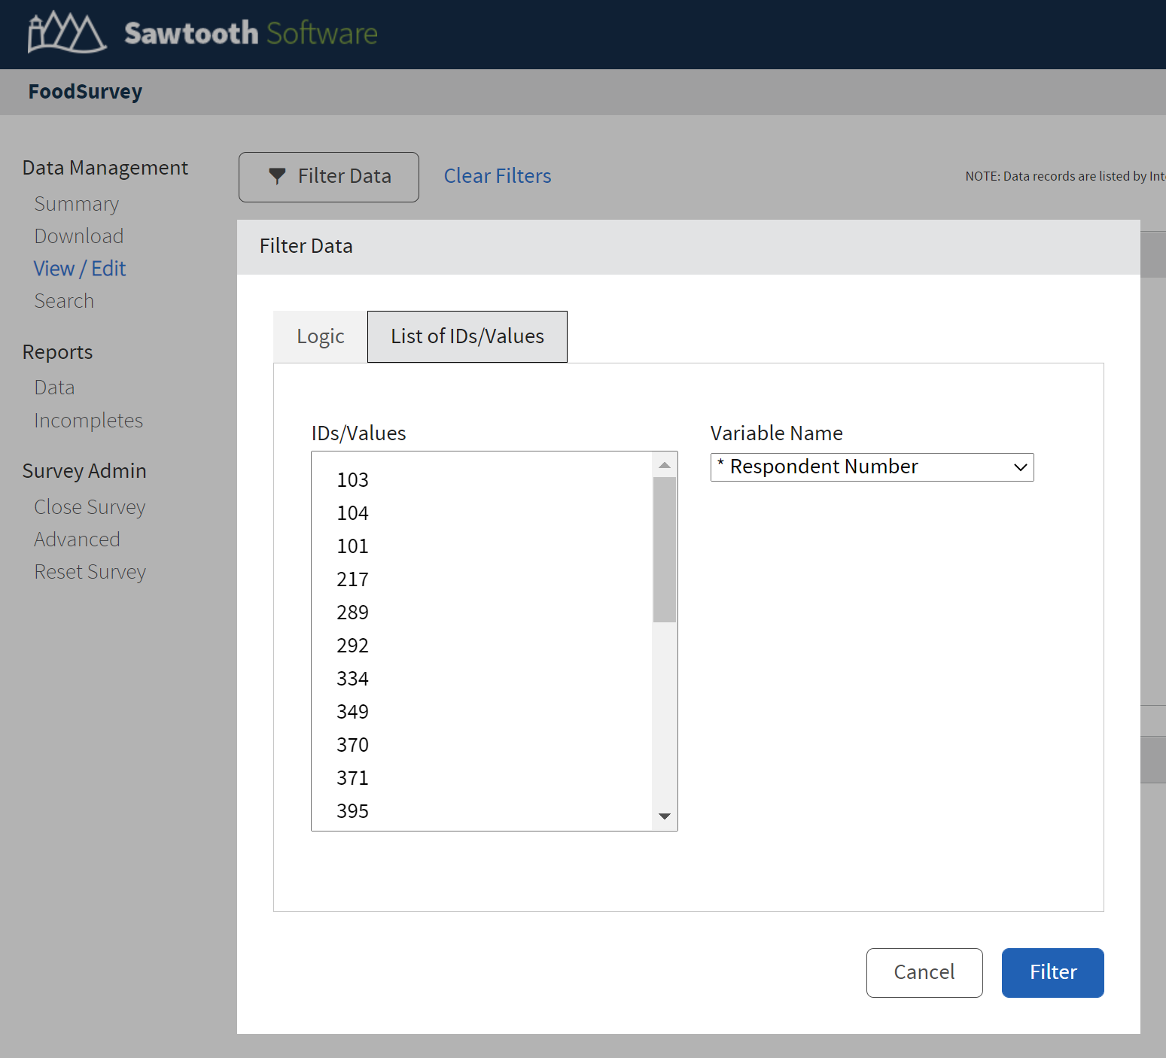This screenshot has width=1166, height=1058.
Task: Click Close Survey under Survey Admin
Action: coord(90,507)
